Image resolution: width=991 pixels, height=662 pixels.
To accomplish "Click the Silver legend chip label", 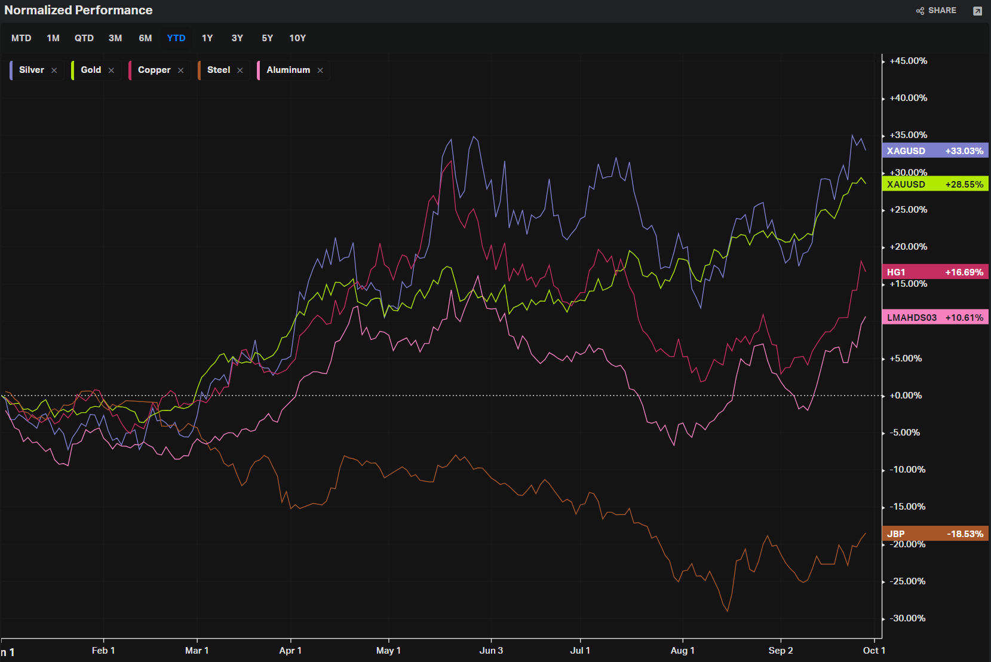I will [x=32, y=70].
